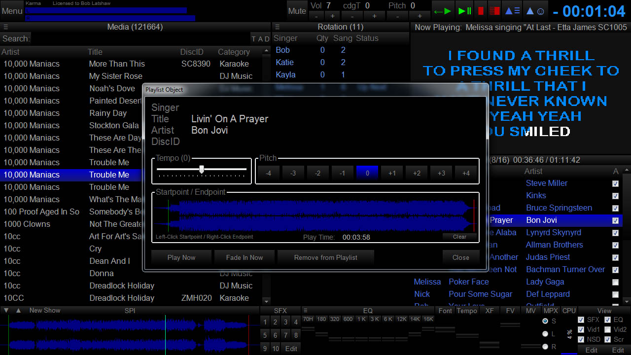This screenshot has height=355, width=631.
Task: Enable the Vid2 view checkbox
Action: [x=607, y=329]
